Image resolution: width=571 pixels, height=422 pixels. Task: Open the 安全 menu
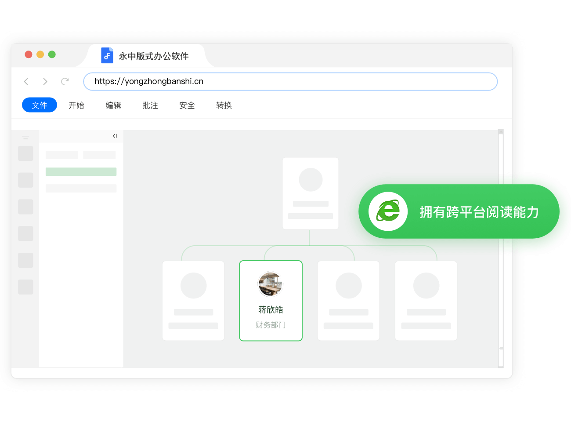click(x=187, y=105)
